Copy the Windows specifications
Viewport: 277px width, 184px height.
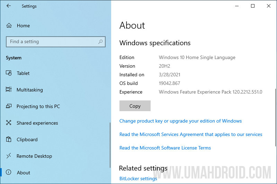135,106
